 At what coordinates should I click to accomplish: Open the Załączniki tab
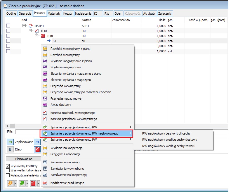tap(165, 14)
